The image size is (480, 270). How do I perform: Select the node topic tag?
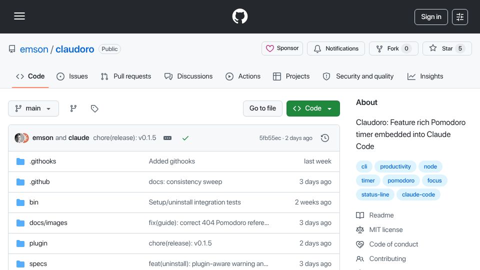tap(430, 166)
